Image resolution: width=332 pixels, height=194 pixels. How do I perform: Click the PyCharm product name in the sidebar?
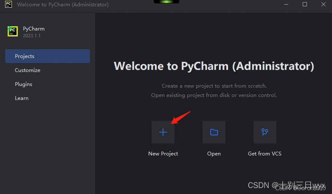(34, 29)
